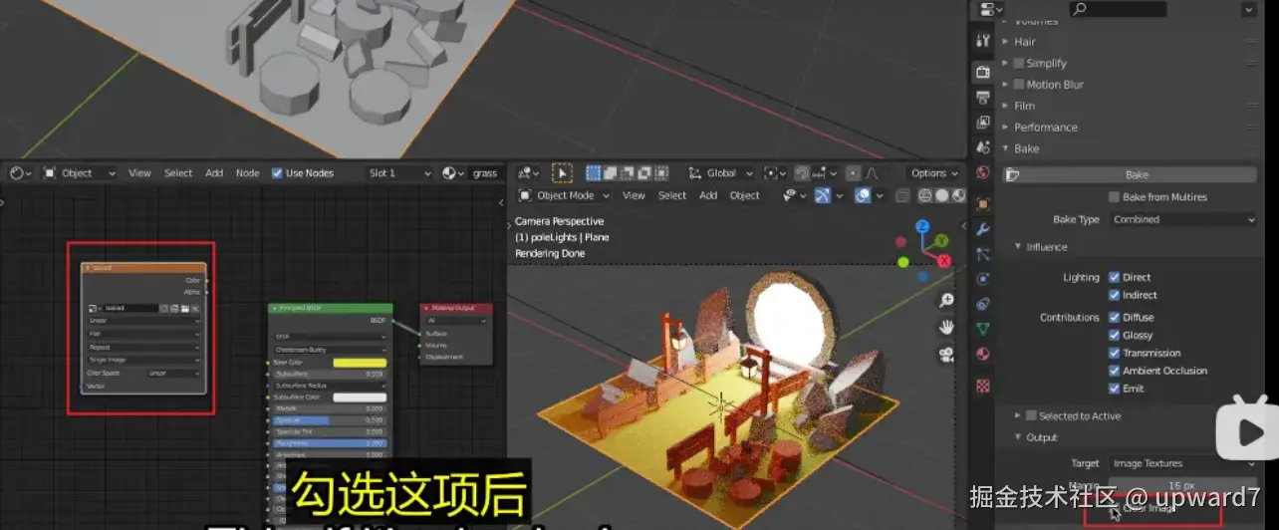Viewport: 1279px width, 530px height.
Task: Toggle Bake from Multires checkbox
Action: tap(1114, 197)
